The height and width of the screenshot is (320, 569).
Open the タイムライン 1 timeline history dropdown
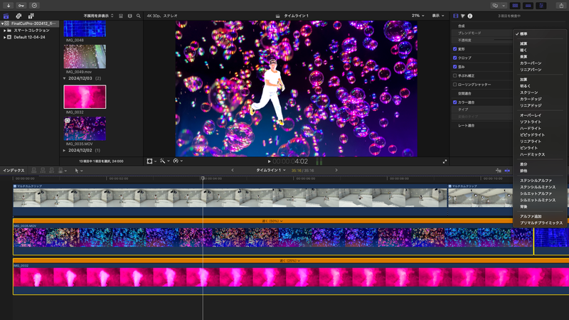(271, 170)
